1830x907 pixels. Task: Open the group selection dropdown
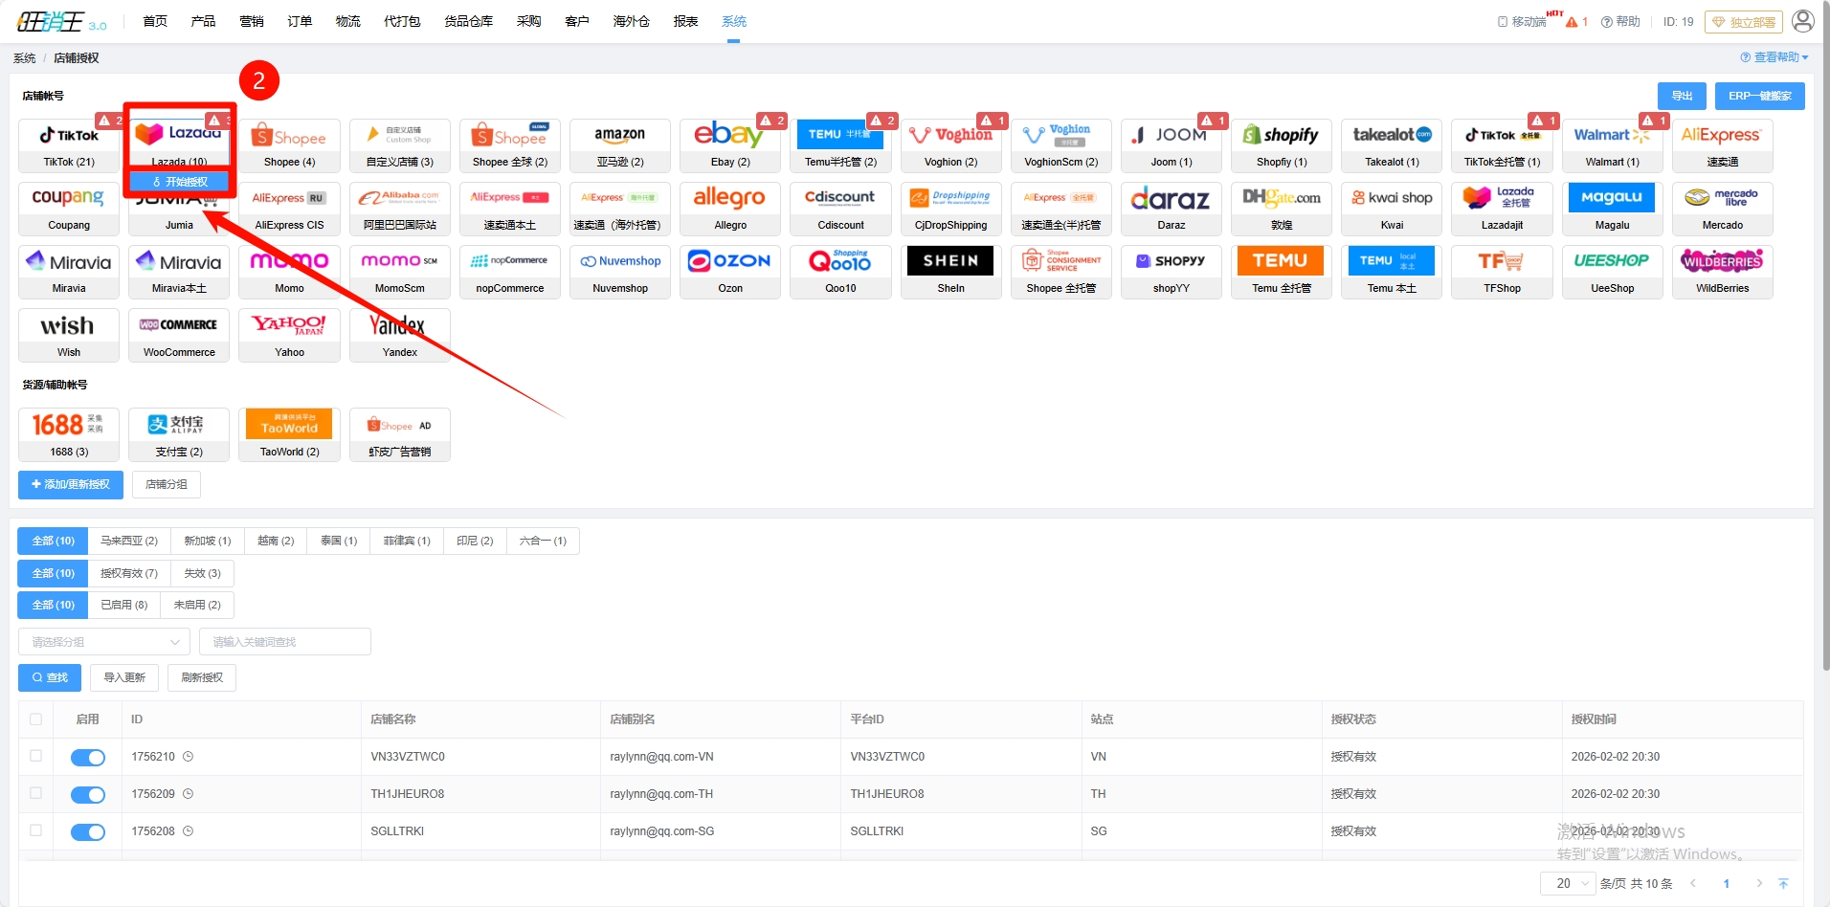coord(104,642)
